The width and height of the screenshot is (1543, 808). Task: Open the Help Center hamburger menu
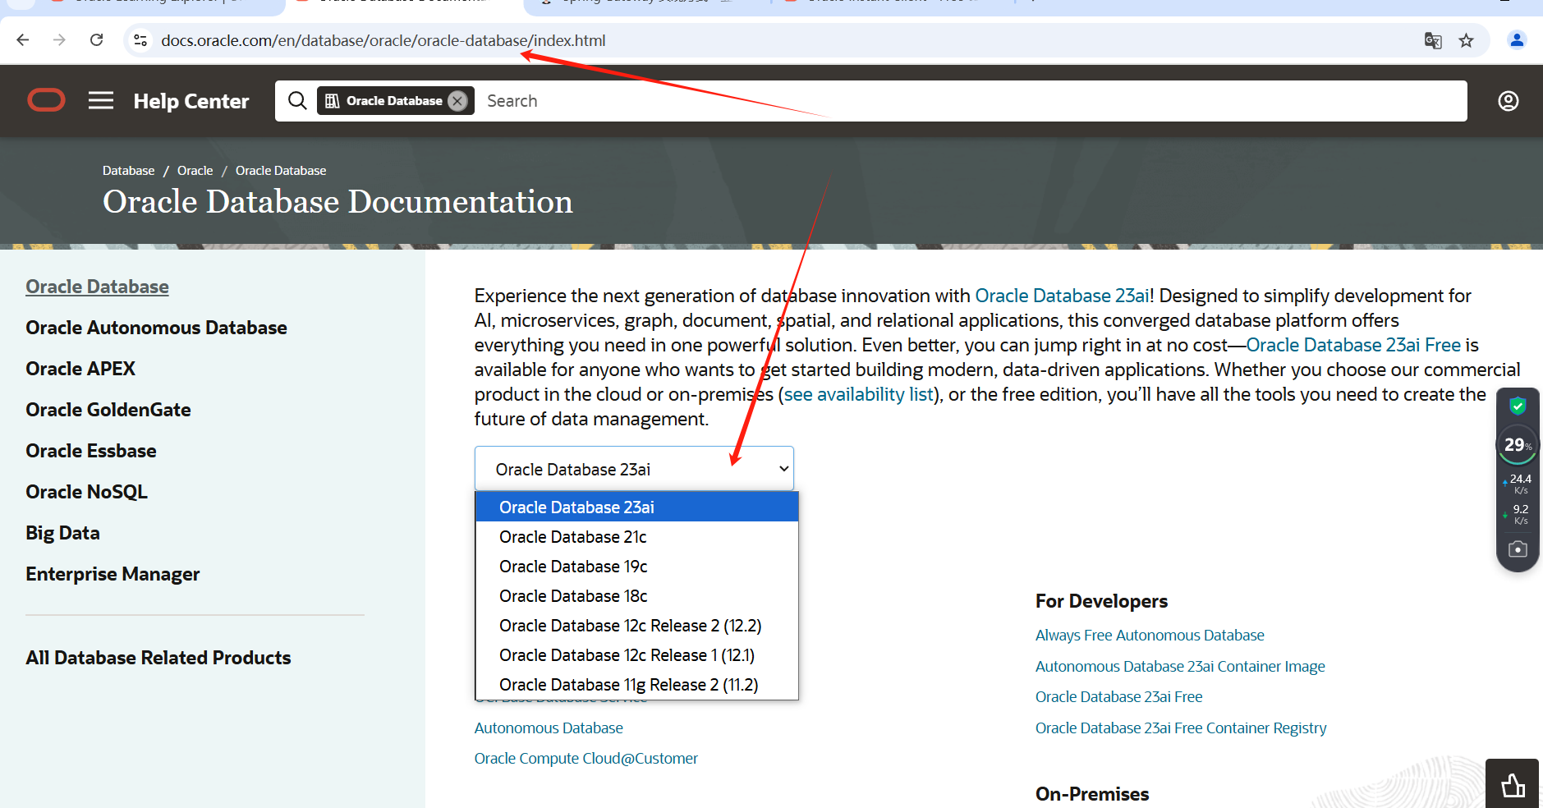pos(101,100)
